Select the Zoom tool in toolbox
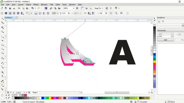 tap(2, 31)
